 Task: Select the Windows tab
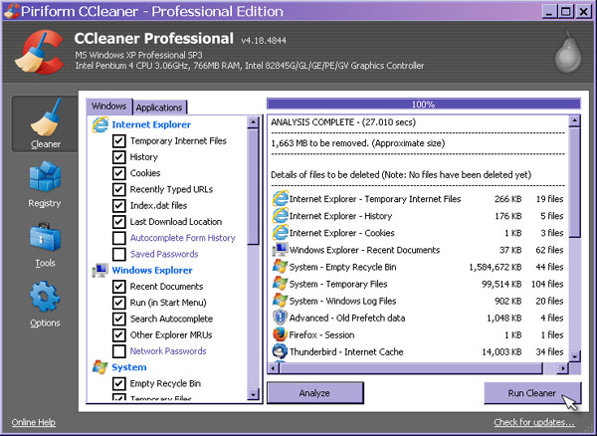tap(108, 107)
